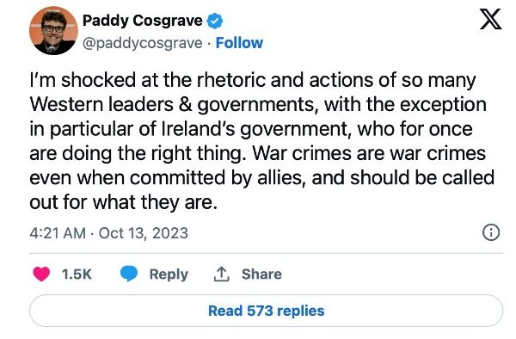Screen dimensions: 516x339
Task: Click the 1.5K likes count
Action: click(77, 274)
